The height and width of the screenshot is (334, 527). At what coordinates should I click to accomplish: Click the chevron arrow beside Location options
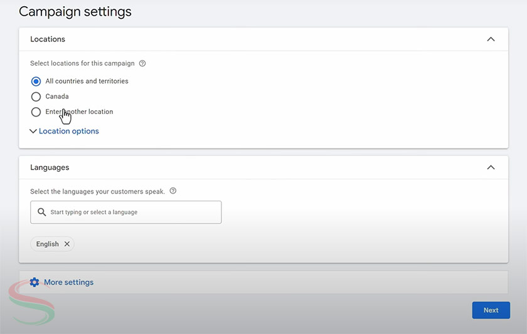pyautogui.click(x=33, y=132)
